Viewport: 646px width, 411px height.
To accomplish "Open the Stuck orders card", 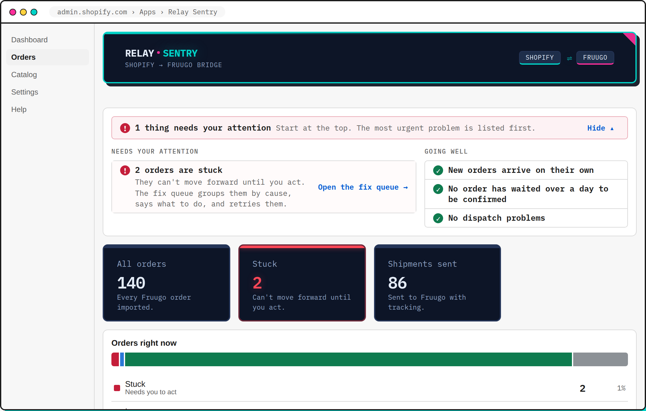I will [x=302, y=283].
